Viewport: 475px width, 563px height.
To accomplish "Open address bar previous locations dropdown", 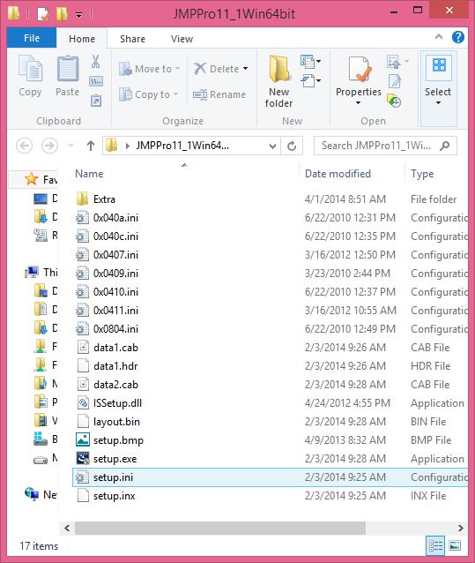I will (273, 146).
